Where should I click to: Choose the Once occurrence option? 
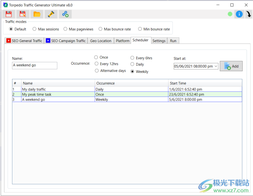101,57
